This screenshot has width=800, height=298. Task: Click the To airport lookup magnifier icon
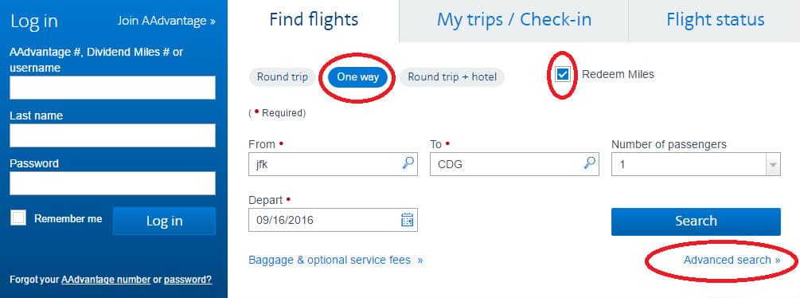click(x=590, y=163)
